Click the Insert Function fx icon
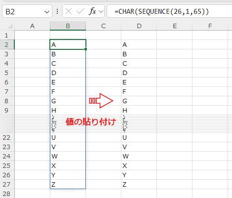The image size is (232, 198). click(x=92, y=11)
